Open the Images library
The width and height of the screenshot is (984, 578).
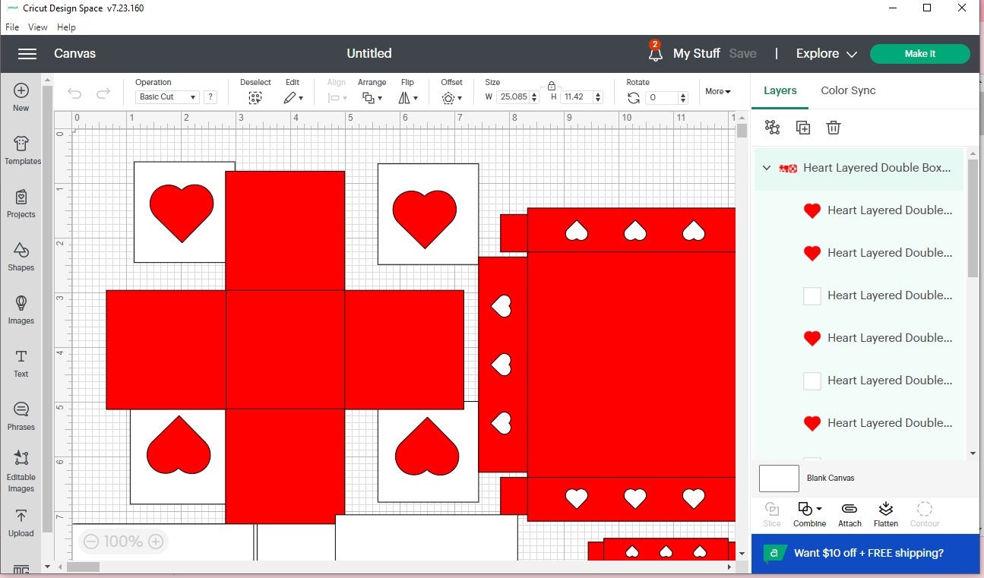21,309
